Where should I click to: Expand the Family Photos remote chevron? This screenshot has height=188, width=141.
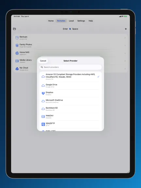tap(125, 45)
